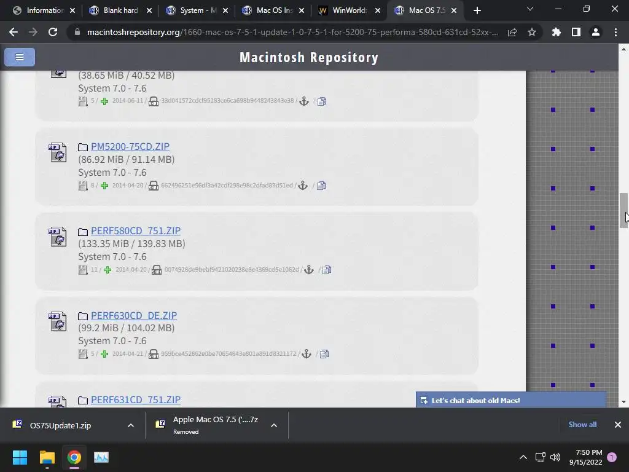Bookmark this page with the star icon

pyautogui.click(x=532, y=32)
